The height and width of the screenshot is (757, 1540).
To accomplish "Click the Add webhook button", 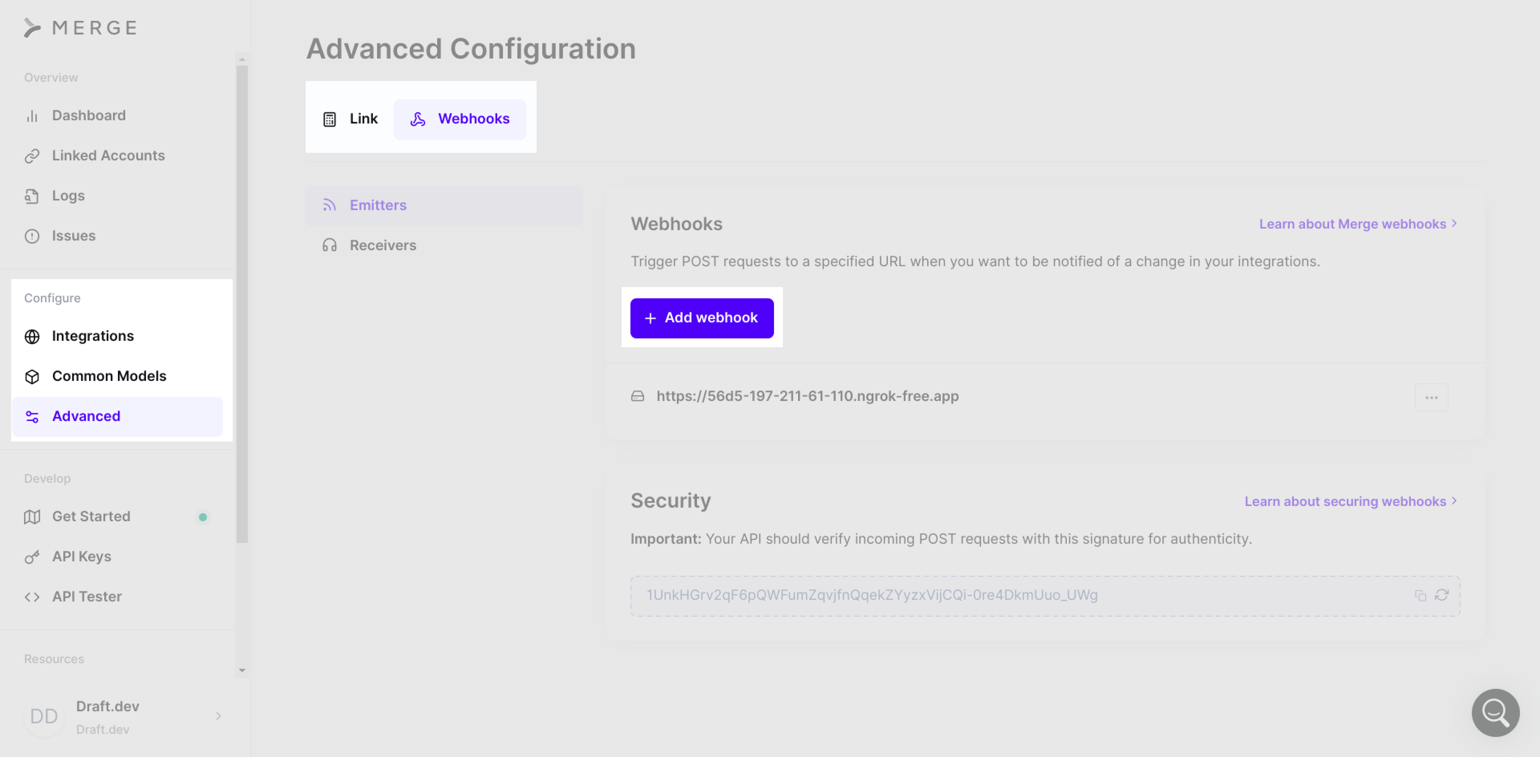I will [702, 318].
